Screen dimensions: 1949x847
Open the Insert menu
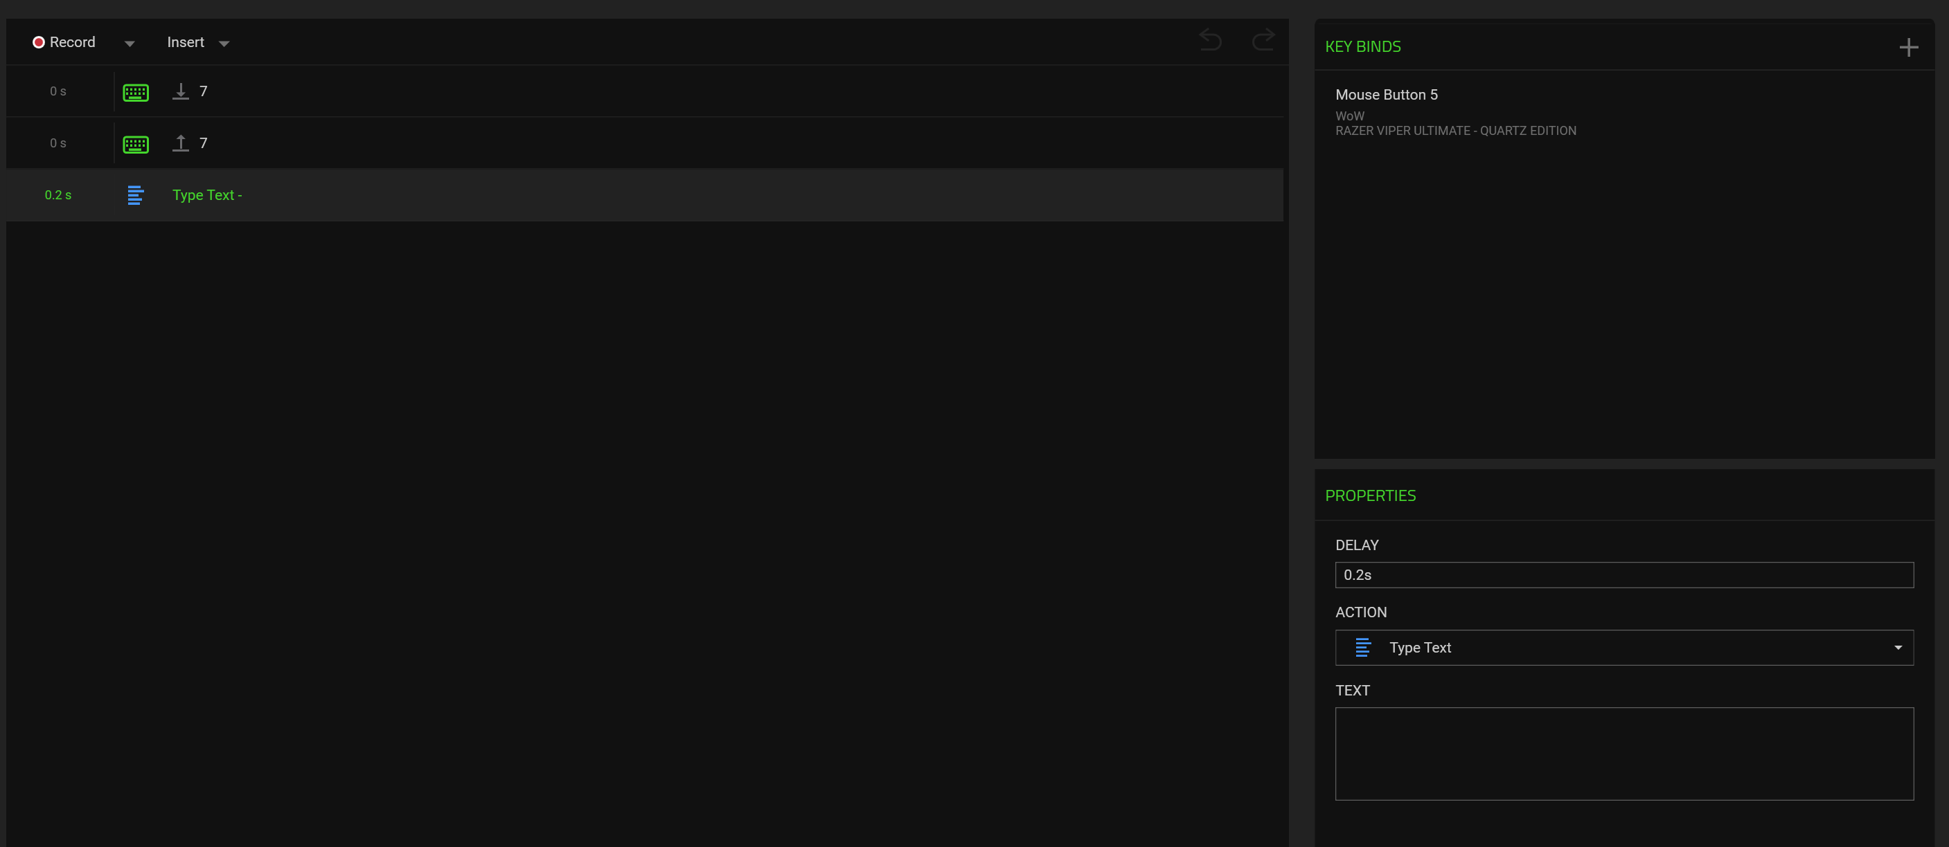[x=186, y=42]
